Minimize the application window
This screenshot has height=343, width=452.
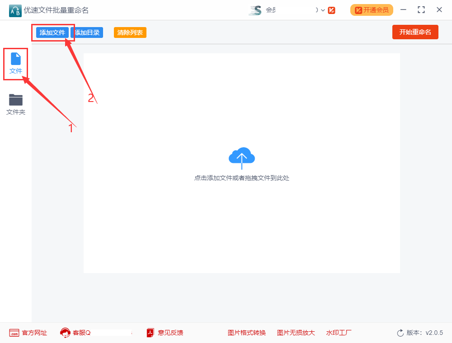(x=403, y=10)
